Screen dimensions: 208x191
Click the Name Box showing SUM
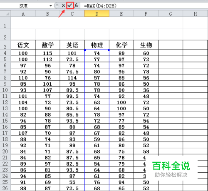point(24,6)
